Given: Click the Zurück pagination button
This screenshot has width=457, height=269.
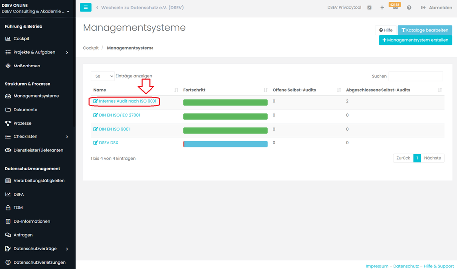Looking at the screenshot, I should tap(403, 158).
